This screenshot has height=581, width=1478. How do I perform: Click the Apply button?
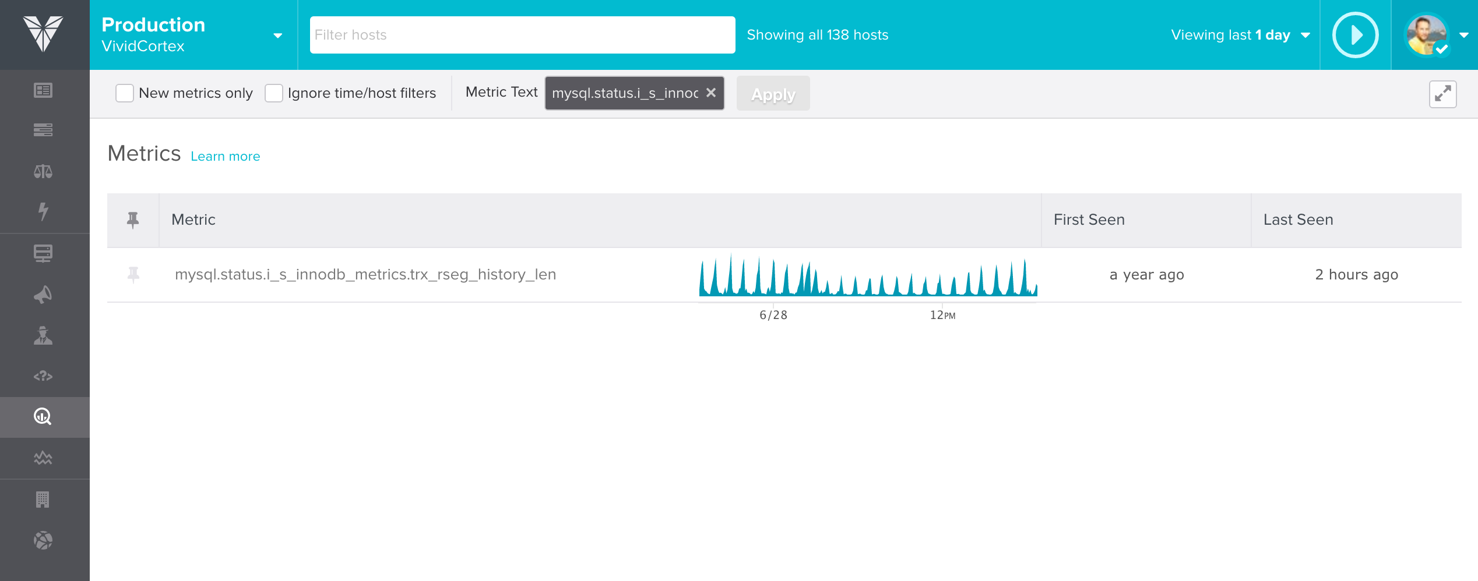coord(773,93)
